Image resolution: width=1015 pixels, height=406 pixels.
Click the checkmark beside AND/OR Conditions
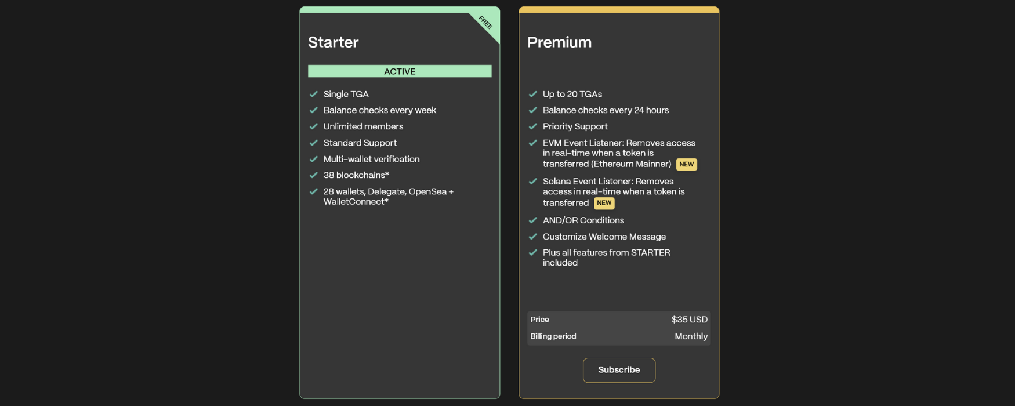click(532, 220)
